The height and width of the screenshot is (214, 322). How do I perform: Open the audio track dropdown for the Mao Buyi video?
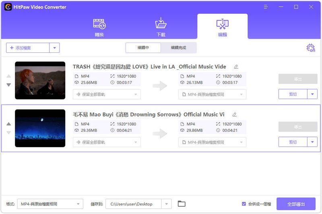tap(107, 142)
